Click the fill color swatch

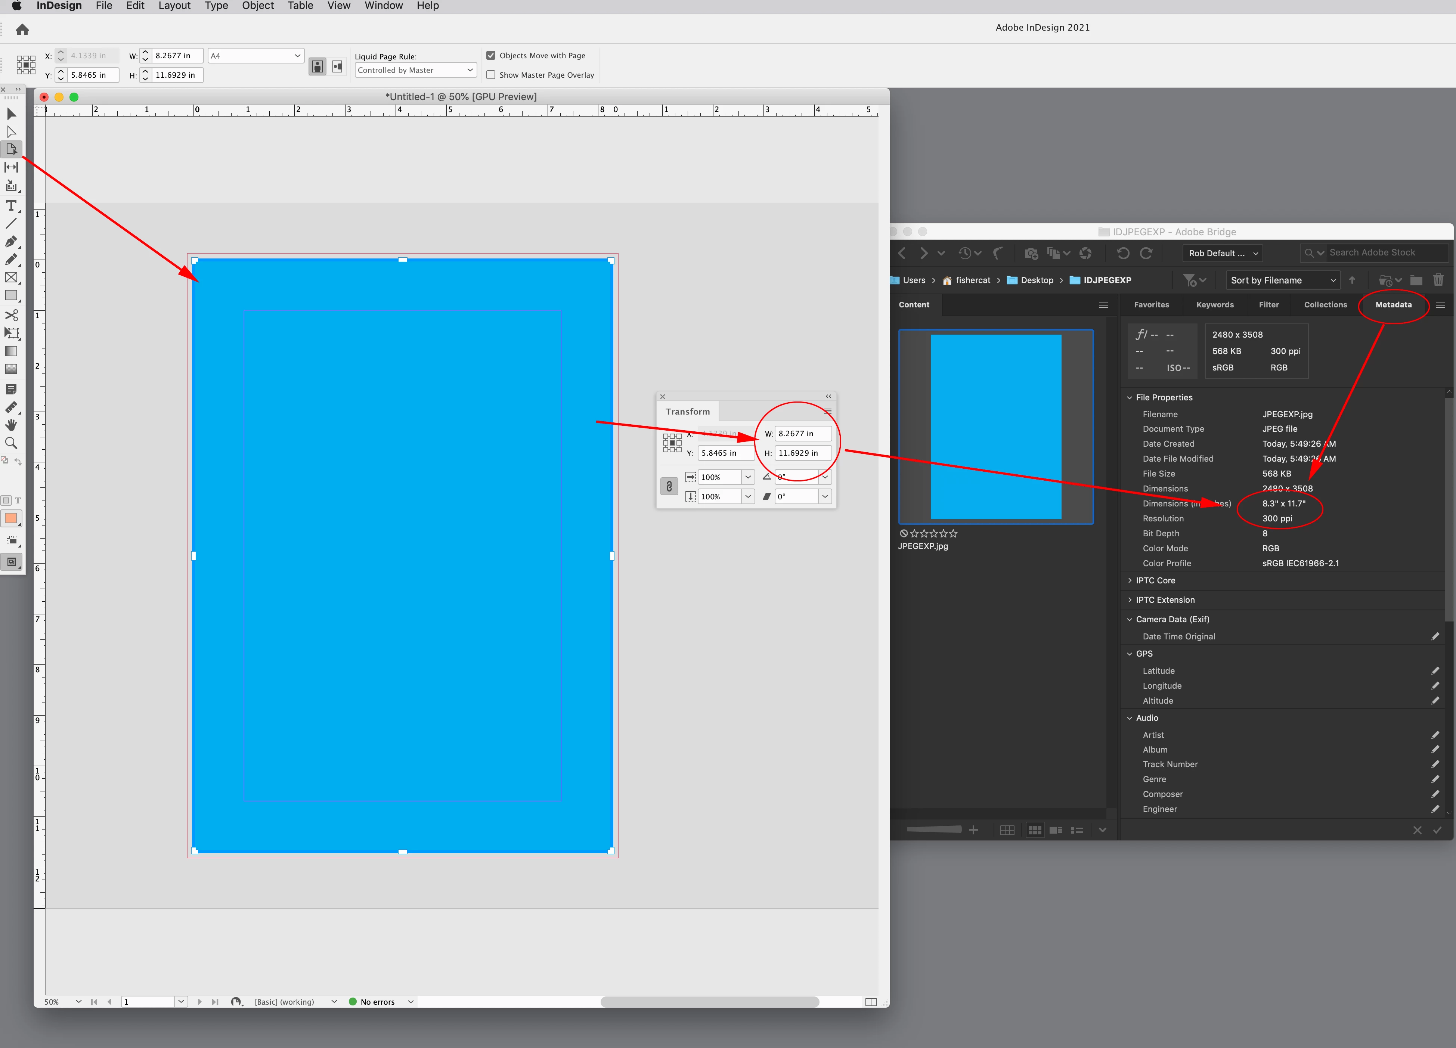click(x=11, y=518)
